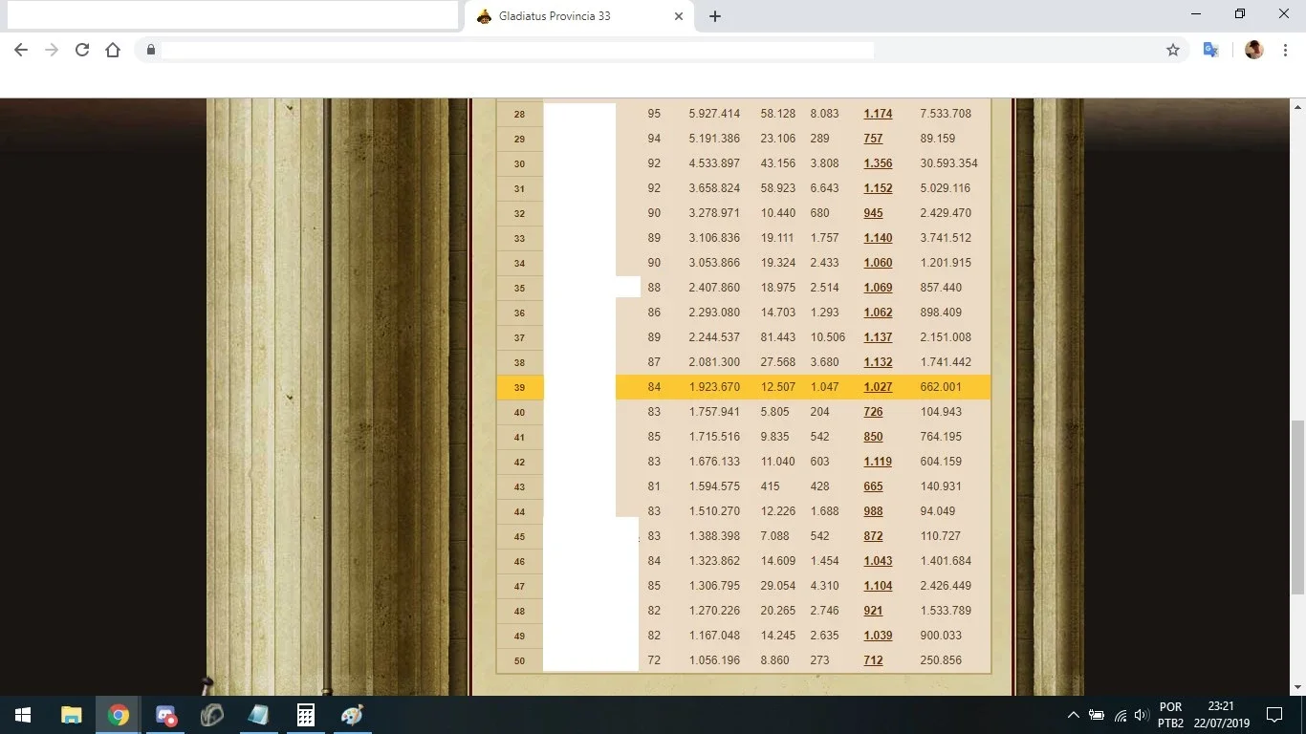Go back to the previous page
Image resolution: width=1306 pixels, height=734 pixels.
[x=21, y=50]
